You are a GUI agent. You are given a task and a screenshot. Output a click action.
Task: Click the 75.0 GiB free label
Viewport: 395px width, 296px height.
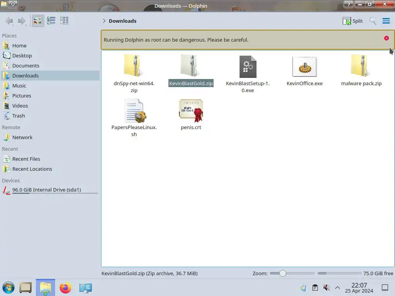(378, 273)
